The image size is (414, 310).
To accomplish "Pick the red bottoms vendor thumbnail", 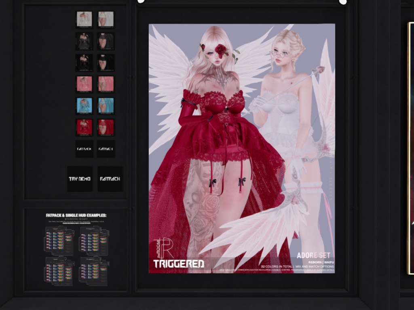I will pyautogui.click(x=106, y=127).
